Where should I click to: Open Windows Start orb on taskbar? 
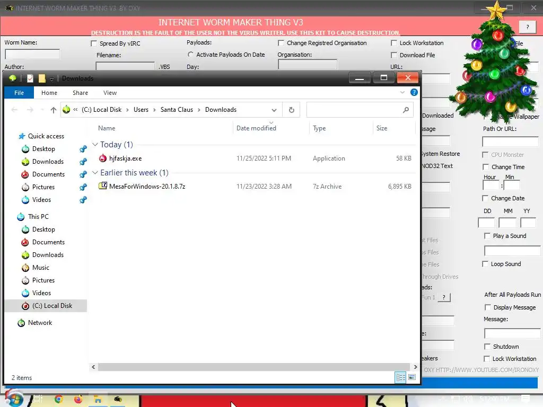[x=14, y=399]
